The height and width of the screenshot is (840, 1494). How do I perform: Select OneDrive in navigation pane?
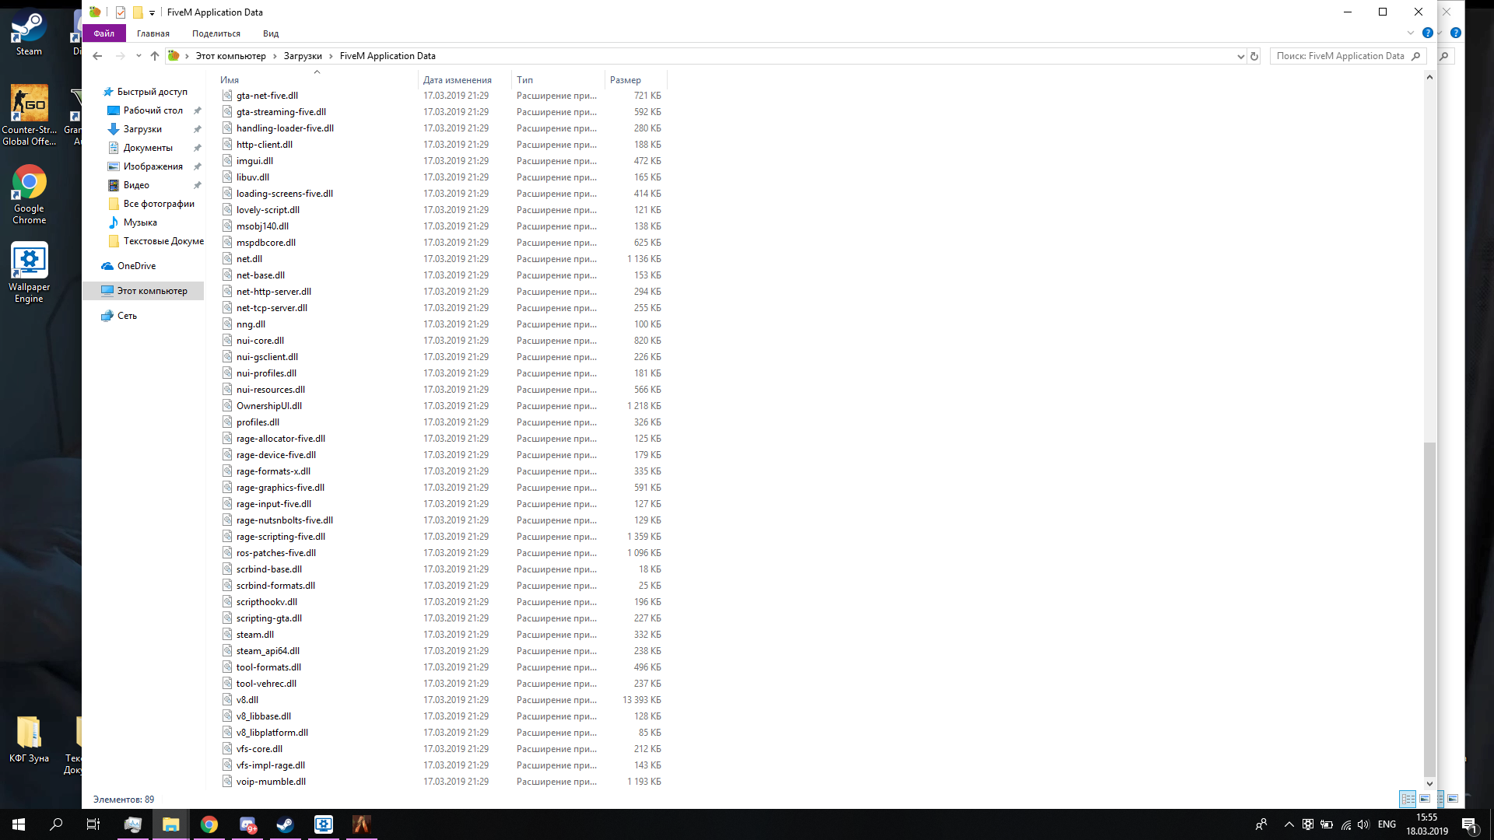coord(136,266)
